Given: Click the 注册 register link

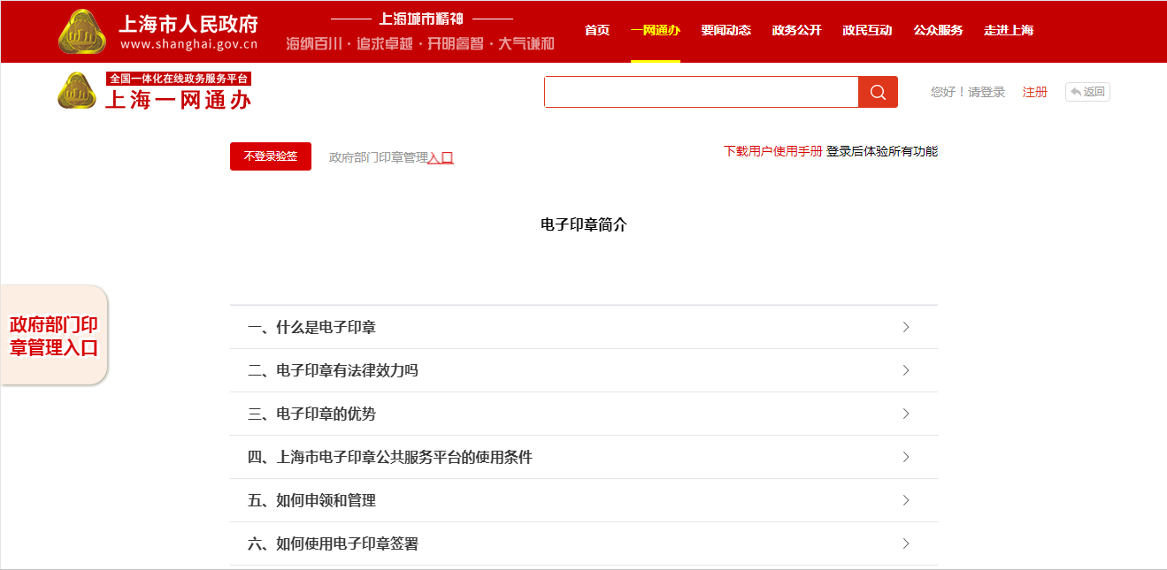Looking at the screenshot, I should [1035, 92].
